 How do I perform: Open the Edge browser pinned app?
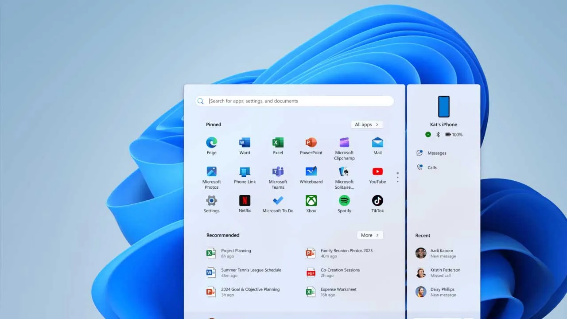211,146
